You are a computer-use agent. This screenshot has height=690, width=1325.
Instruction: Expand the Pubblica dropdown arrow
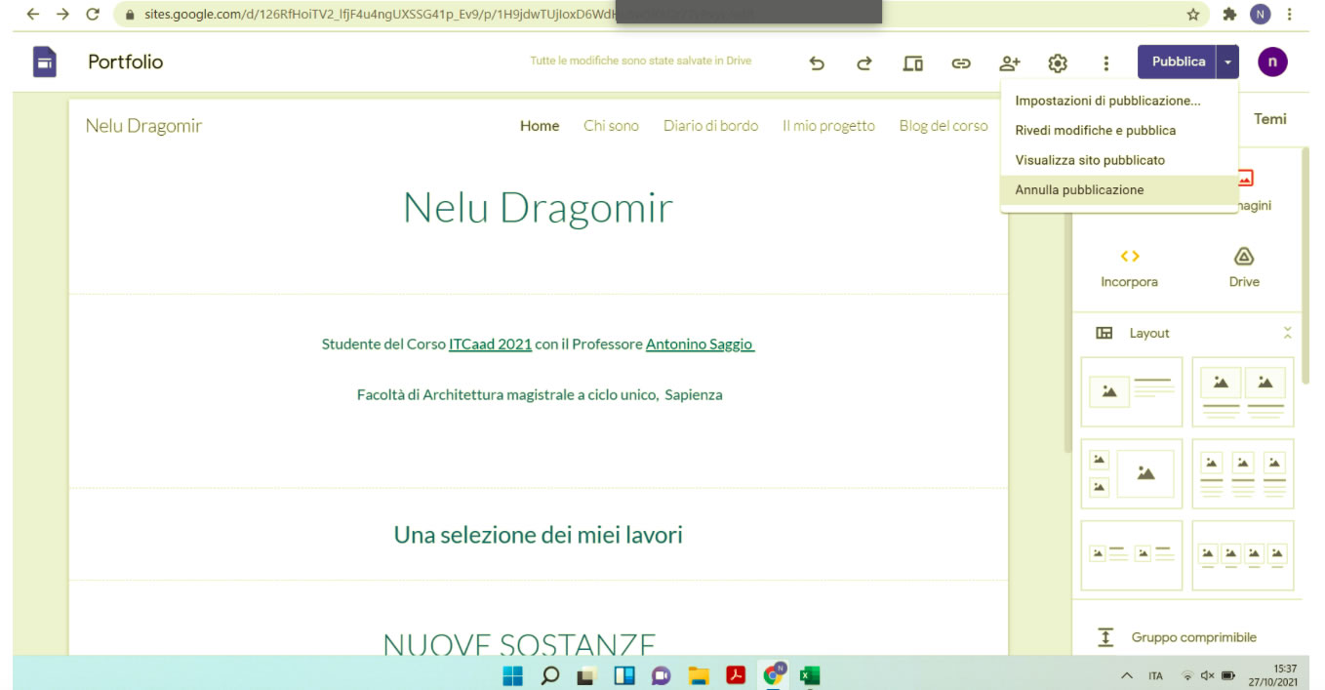[x=1227, y=61]
